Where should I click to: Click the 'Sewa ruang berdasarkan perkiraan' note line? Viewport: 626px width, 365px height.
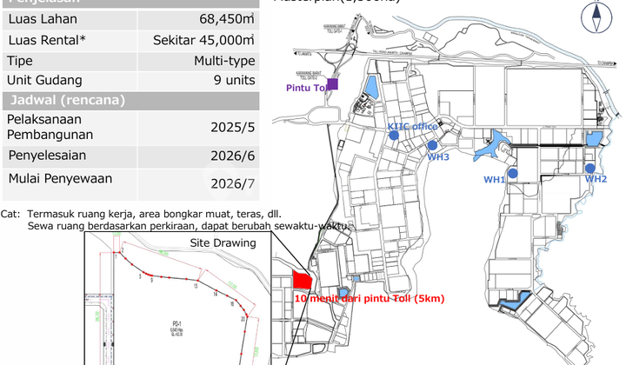pos(188,226)
